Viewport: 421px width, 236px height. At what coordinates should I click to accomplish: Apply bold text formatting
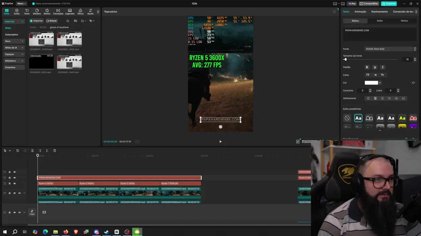367,67
